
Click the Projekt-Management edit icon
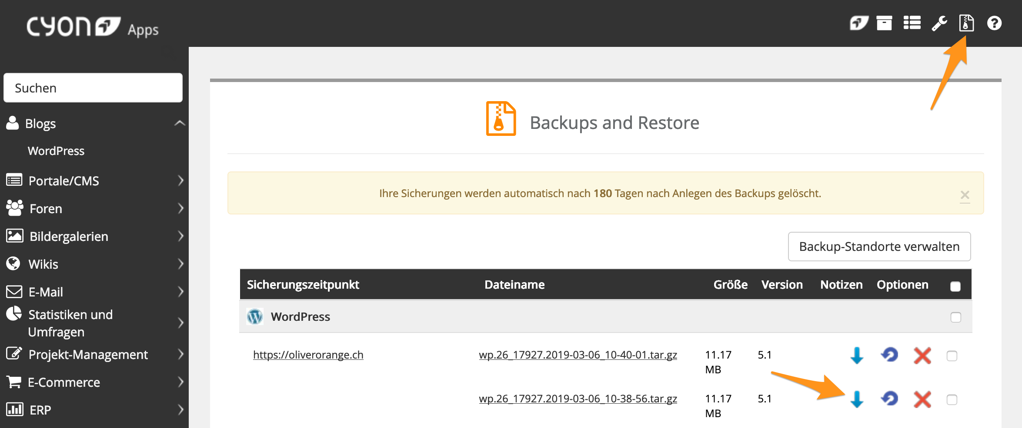point(14,353)
